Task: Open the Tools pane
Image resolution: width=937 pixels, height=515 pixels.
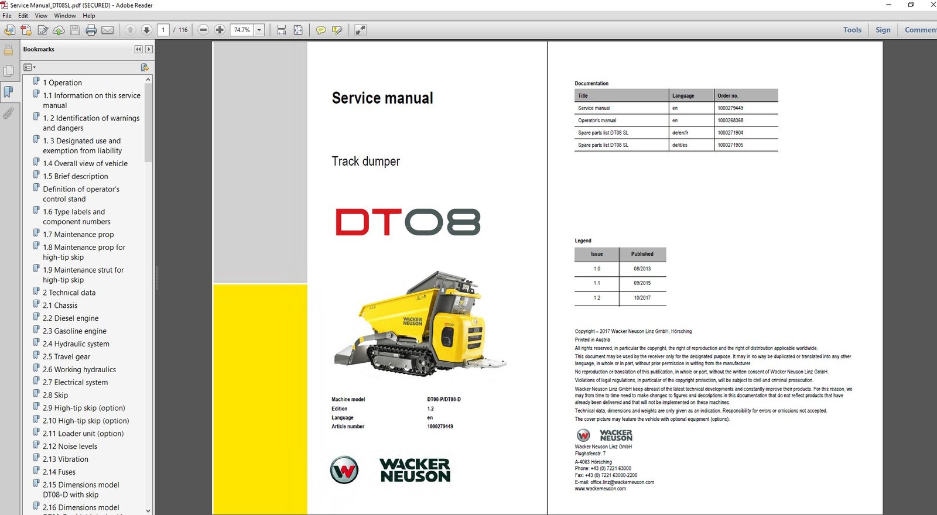Action: 852,30
